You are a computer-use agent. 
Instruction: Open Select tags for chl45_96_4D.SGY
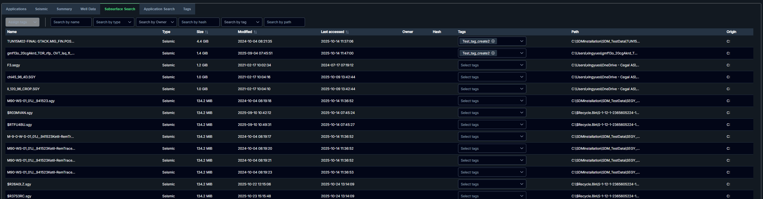(x=492, y=77)
